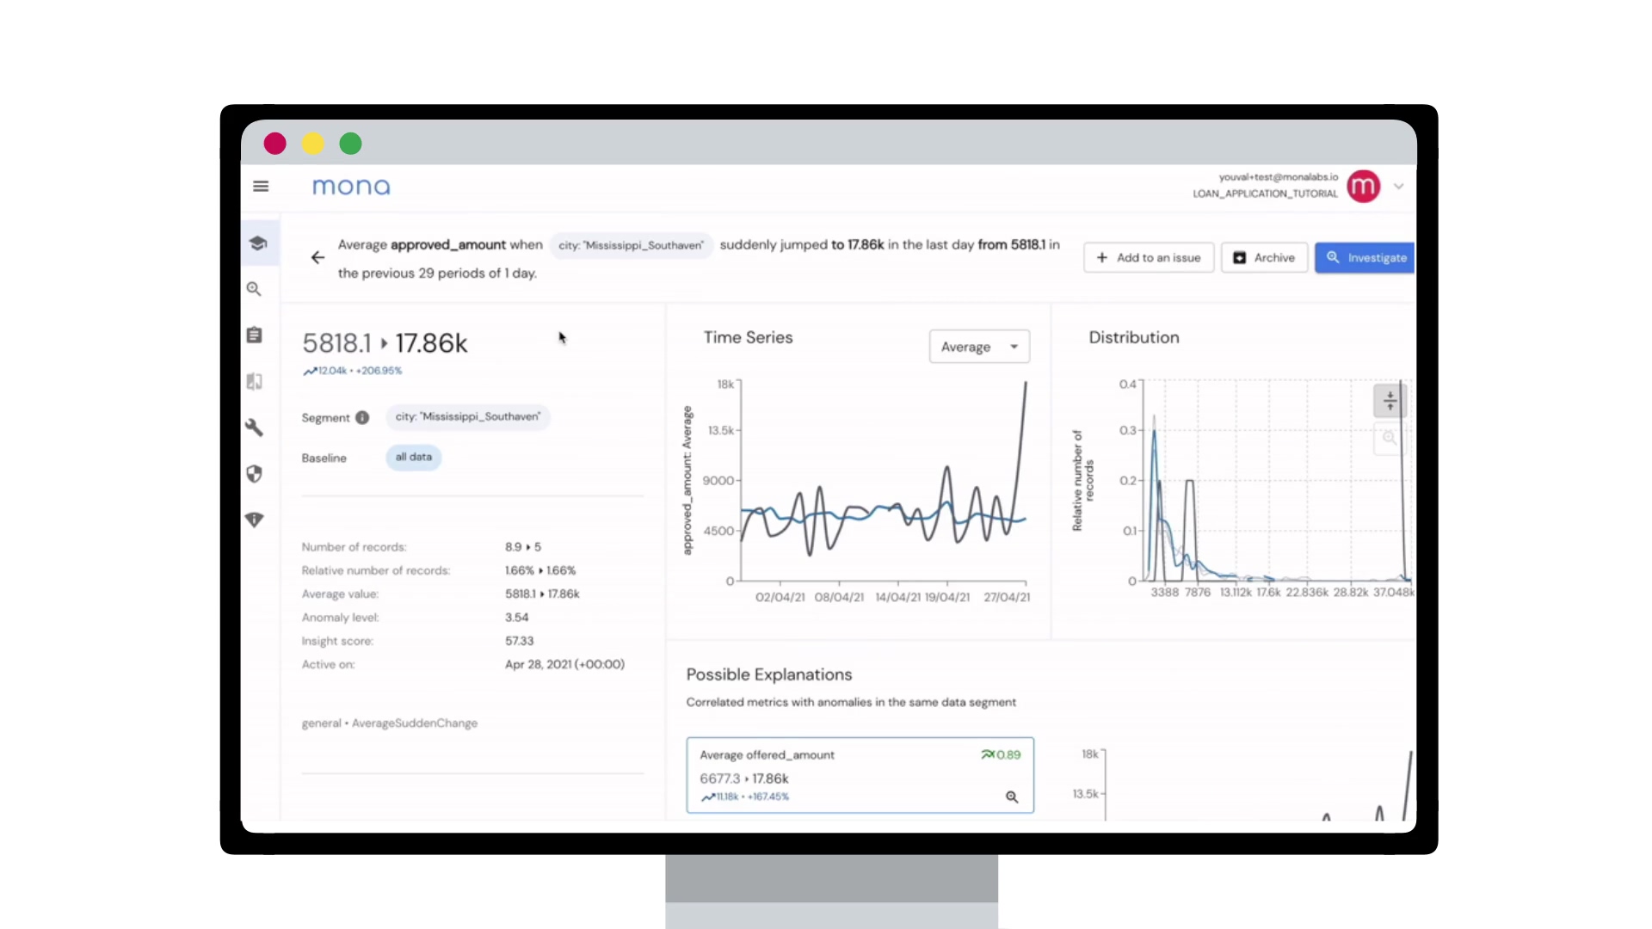1652x929 pixels.
Task: Click the mona logo in the header
Action: (351, 186)
